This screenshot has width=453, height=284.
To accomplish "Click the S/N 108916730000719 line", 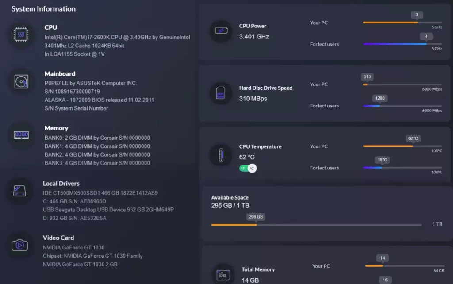I will [x=72, y=92].
